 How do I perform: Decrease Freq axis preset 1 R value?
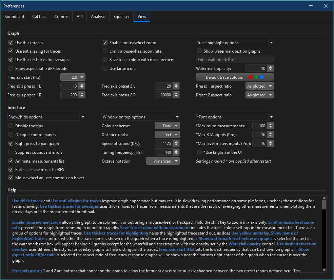[82, 97]
